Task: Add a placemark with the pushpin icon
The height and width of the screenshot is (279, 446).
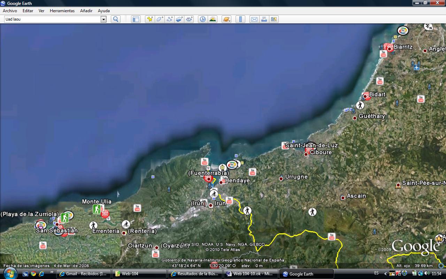Action: coord(150,19)
